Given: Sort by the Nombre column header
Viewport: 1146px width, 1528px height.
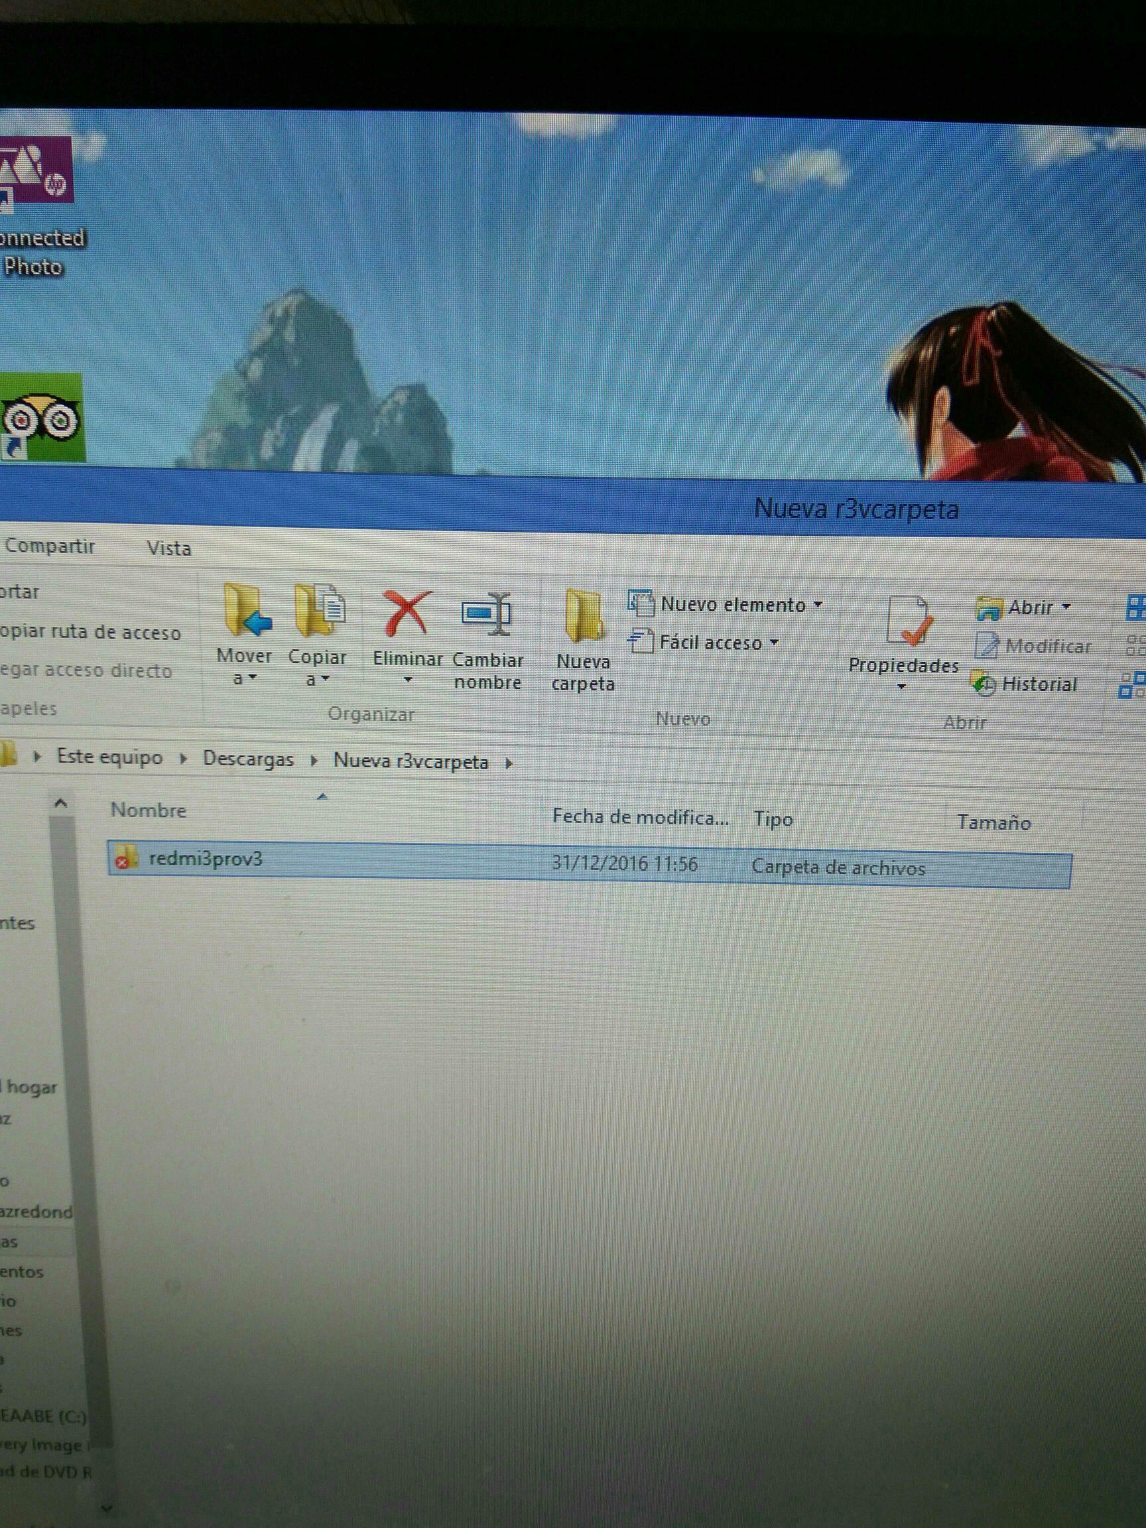Looking at the screenshot, I should click(x=149, y=810).
